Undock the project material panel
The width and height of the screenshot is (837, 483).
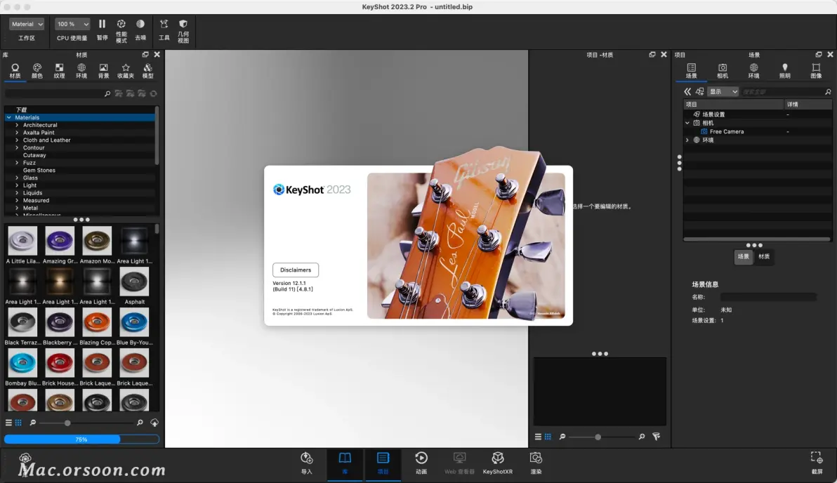click(x=652, y=55)
